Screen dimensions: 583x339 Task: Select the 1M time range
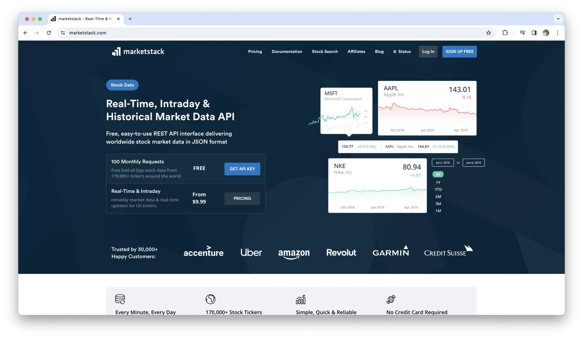438,211
